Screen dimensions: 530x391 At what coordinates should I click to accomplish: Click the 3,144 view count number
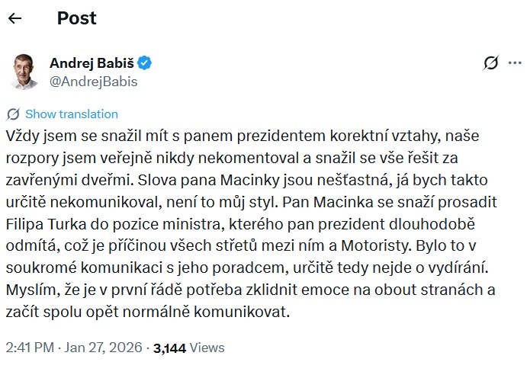169,348
